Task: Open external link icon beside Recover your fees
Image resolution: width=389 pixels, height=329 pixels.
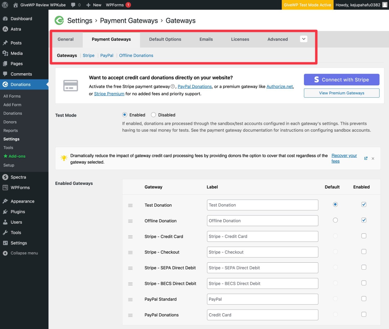Action: pos(366,158)
